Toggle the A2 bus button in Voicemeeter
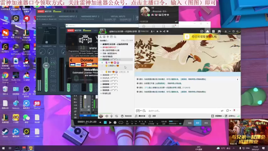The height and width of the screenshot is (151, 268). pos(53,63)
